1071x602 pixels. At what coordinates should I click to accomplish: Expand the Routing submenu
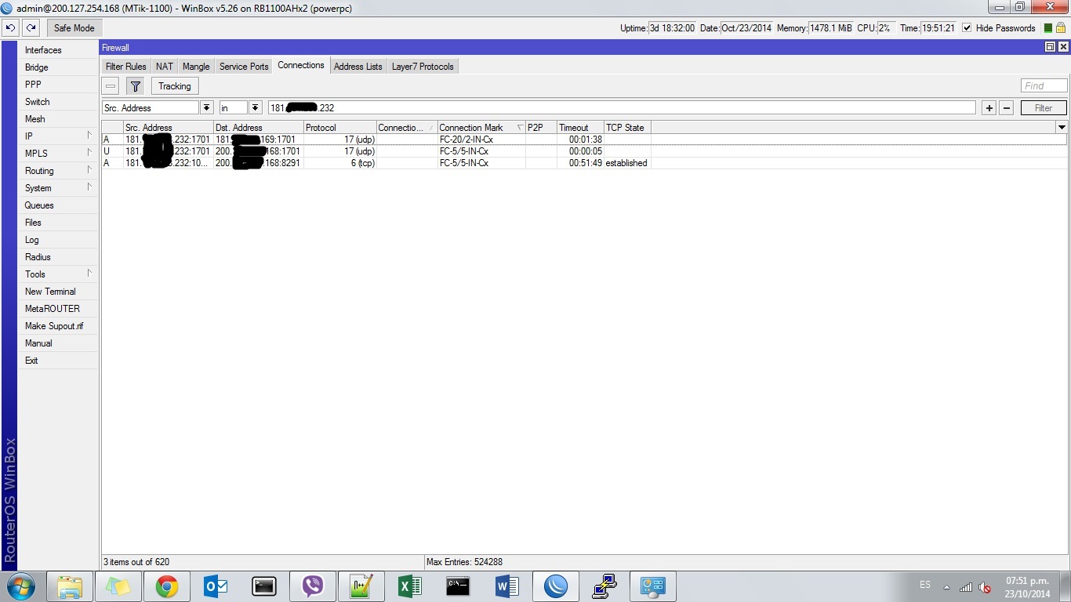pos(59,171)
